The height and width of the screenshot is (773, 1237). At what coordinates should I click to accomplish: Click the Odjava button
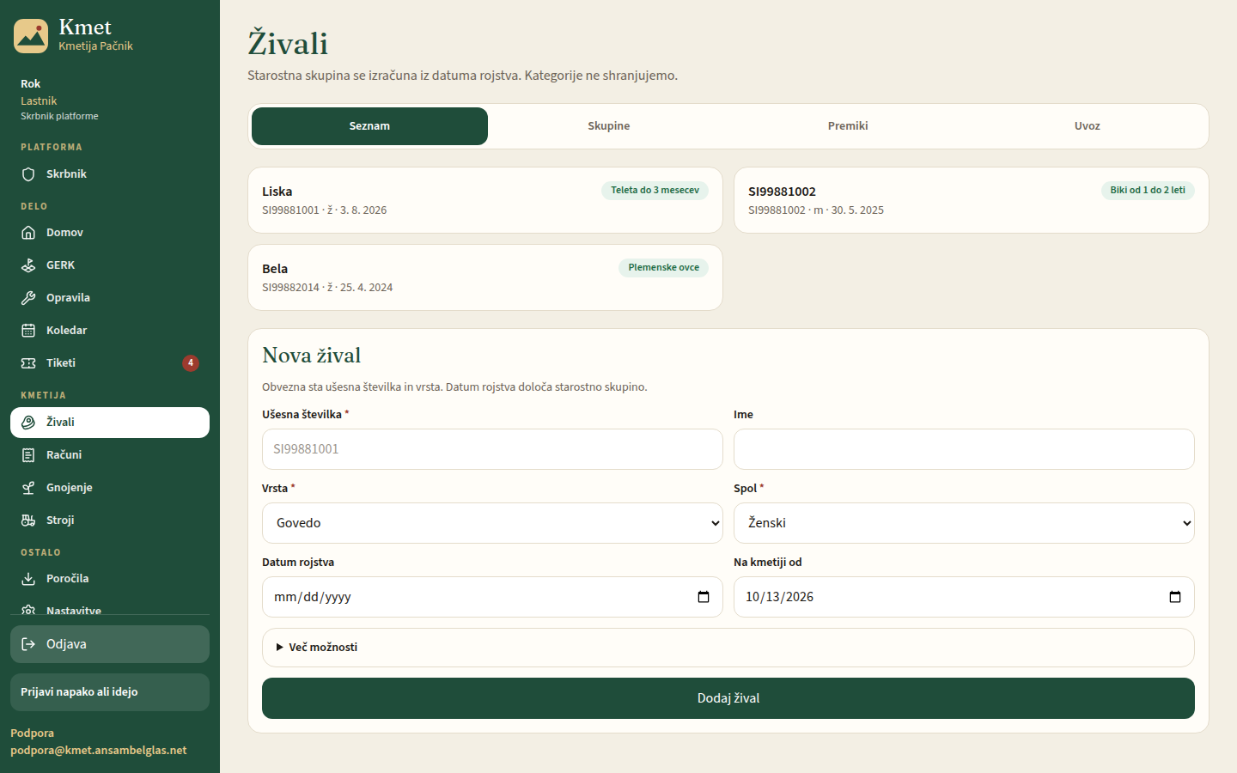110,644
